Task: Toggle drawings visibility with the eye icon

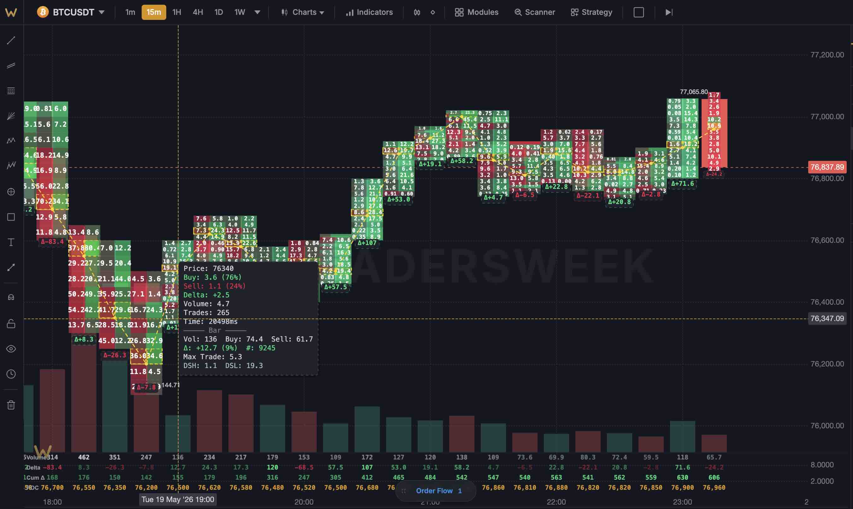Action: tap(11, 349)
